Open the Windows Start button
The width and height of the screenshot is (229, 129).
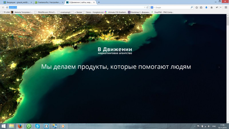coord(3,126)
